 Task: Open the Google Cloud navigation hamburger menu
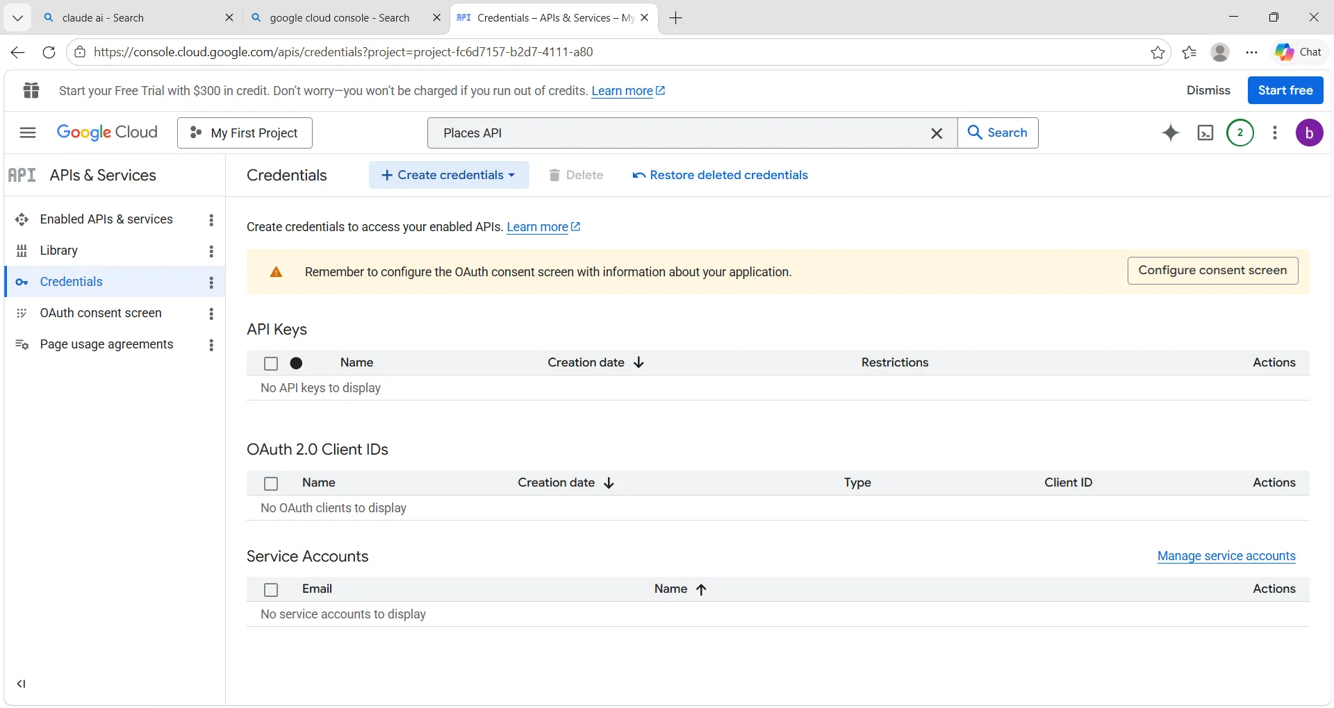28,133
